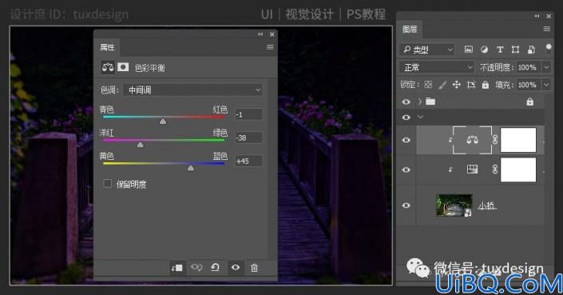The image size is (563, 295).
Task: Open the blend mode 正常 dropdown
Action: tap(438, 67)
